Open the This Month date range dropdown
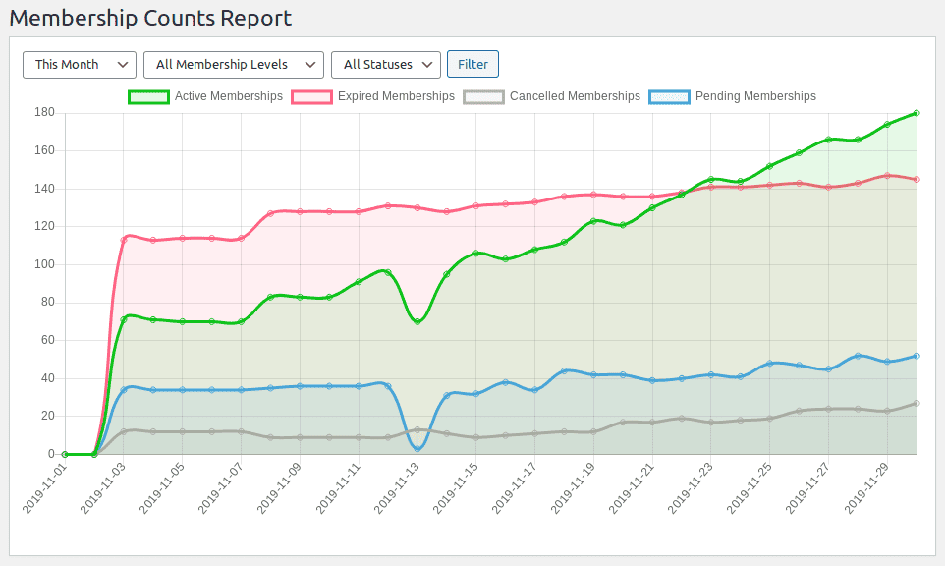Screen dimensions: 945x566 click(79, 64)
